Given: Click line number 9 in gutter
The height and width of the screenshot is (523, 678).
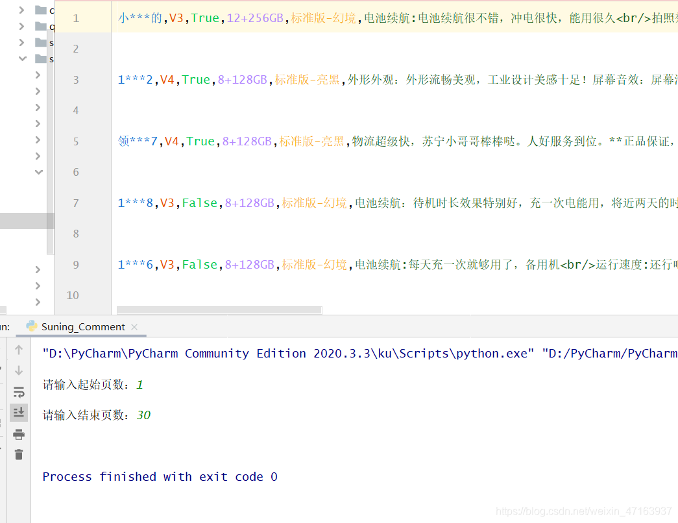Looking at the screenshot, I should pyautogui.click(x=76, y=265).
